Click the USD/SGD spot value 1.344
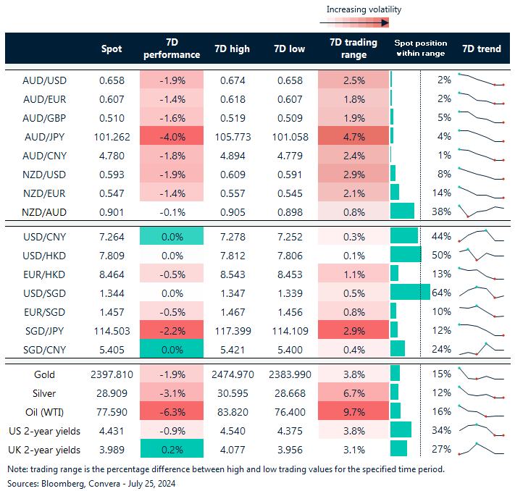 pyautogui.click(x=112, y=293)
